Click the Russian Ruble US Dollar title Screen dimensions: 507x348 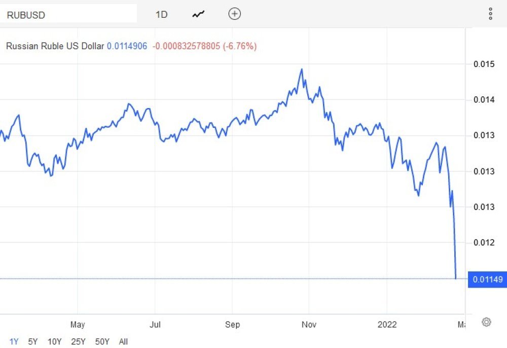55,46
